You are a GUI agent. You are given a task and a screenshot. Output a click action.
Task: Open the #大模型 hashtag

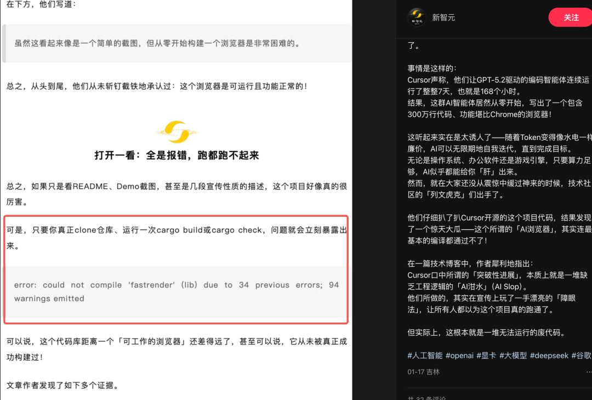[514, 355]
